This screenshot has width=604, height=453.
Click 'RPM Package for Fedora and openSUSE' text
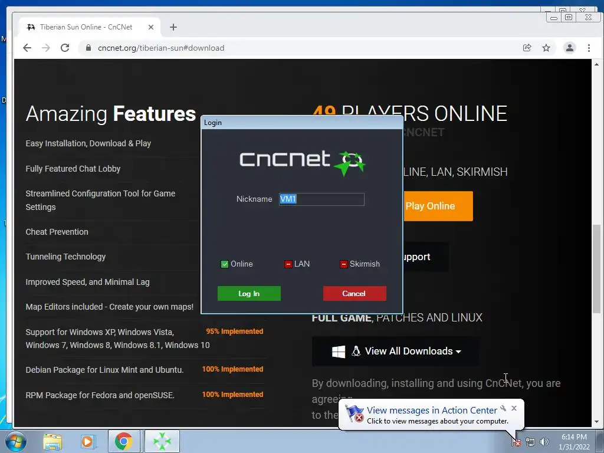pos(100,395)
